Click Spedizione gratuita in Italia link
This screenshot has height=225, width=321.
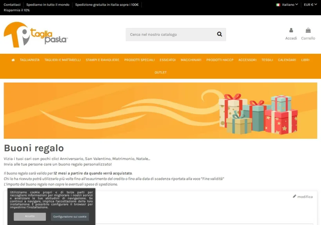[107, 5]
